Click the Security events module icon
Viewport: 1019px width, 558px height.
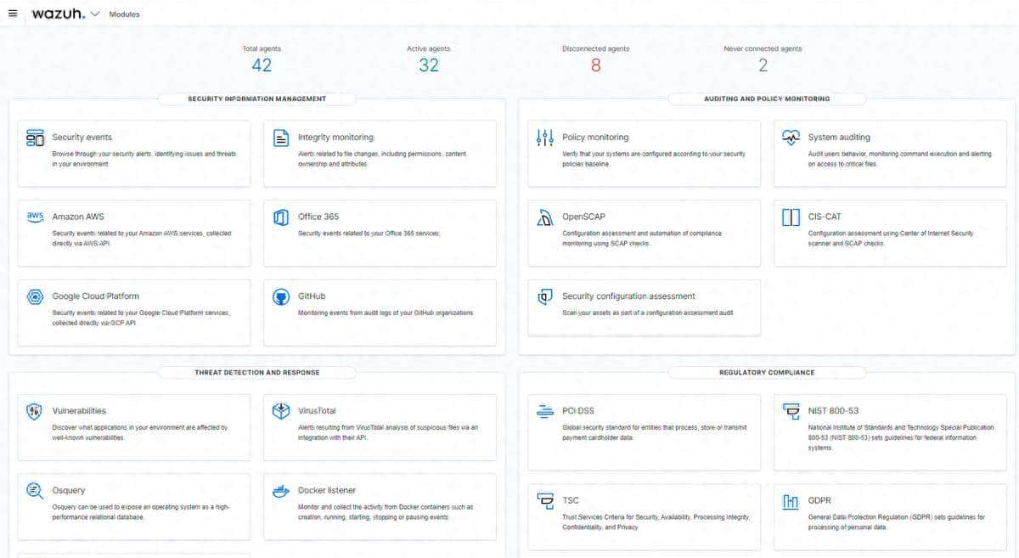click(x=35, y=138)
